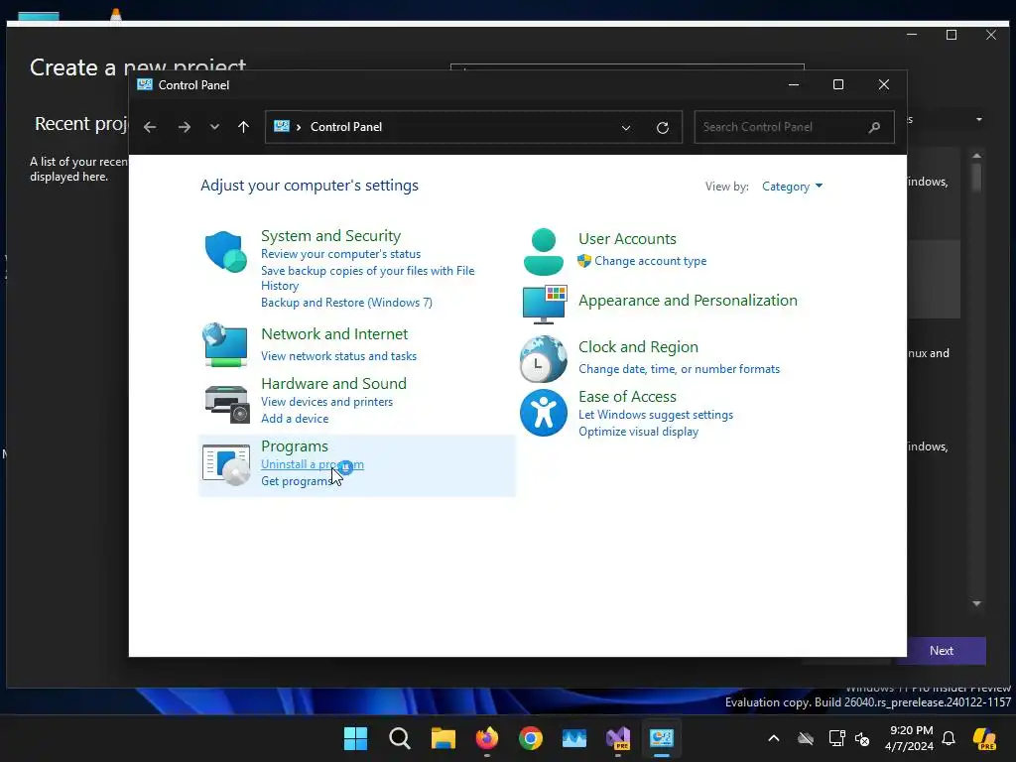Open Save backup copies with File History
The height and width of the screenshot is (762, 1016).
(x=367, y=278)
